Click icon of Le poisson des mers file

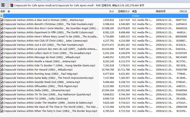pos(2,49)
